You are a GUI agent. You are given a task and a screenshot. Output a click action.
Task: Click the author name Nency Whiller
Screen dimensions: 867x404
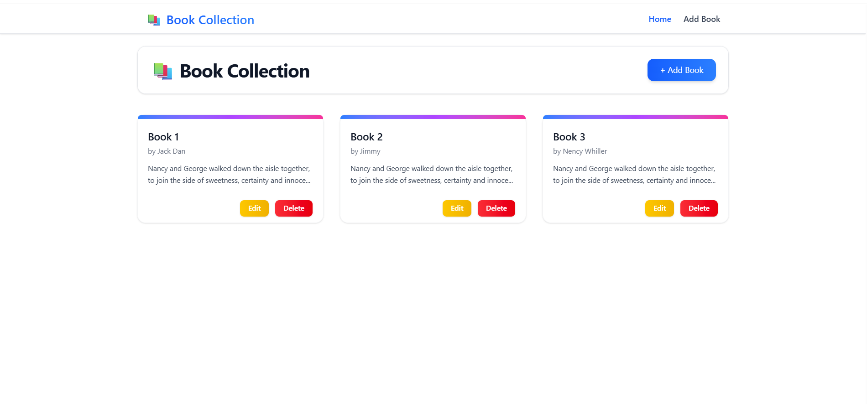[580, 151]
